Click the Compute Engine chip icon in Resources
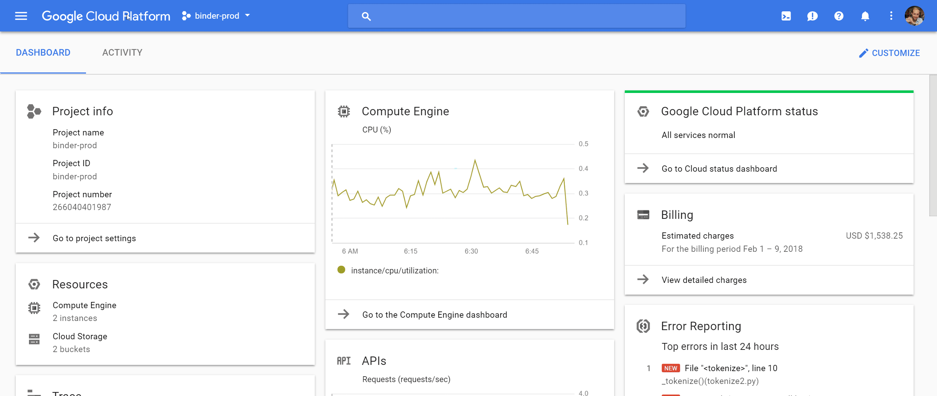 pyautogui.click(x=34, y=308)
